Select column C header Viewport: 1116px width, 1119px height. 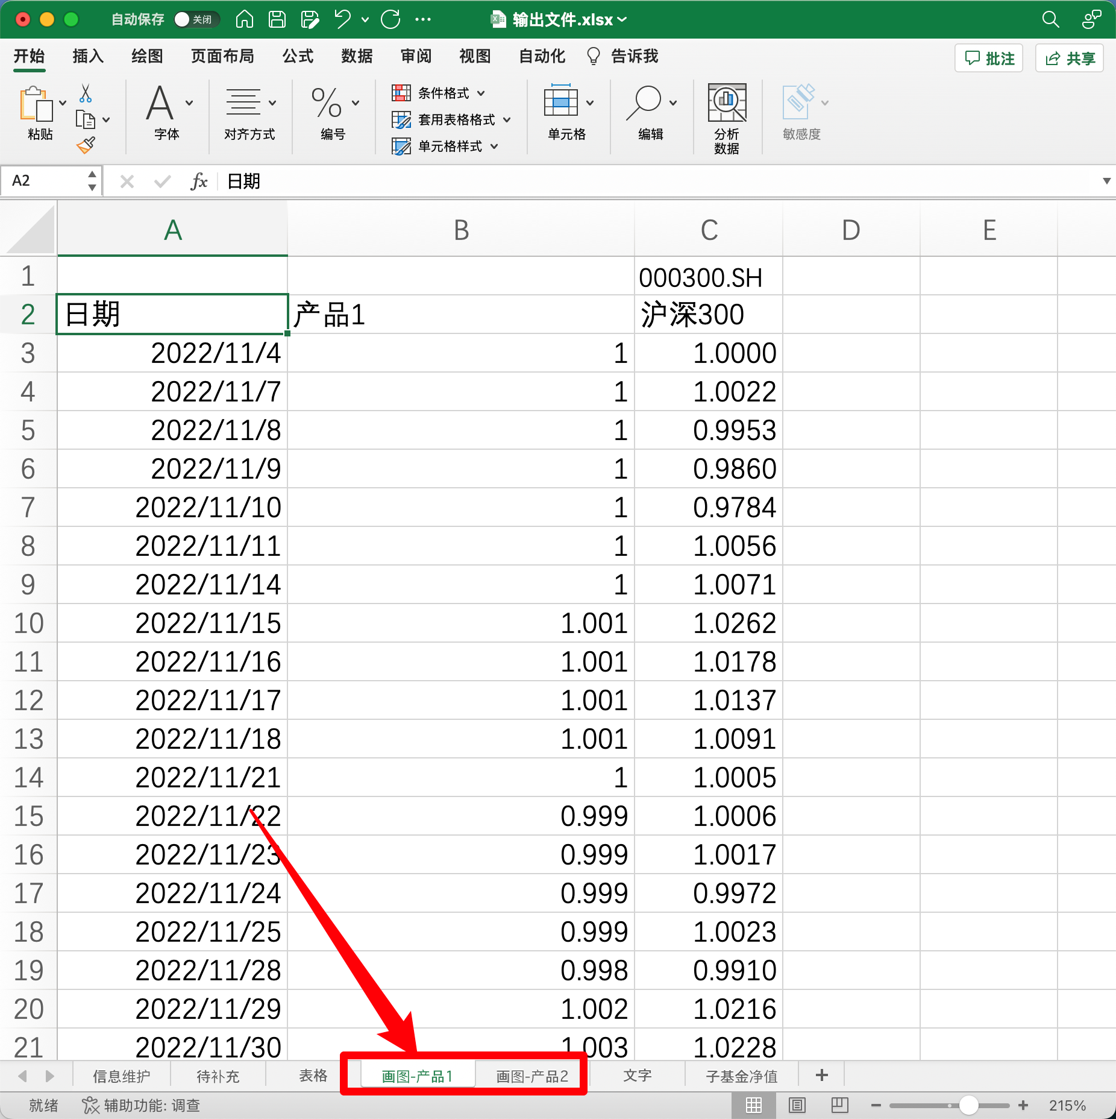tap(709, 230)
